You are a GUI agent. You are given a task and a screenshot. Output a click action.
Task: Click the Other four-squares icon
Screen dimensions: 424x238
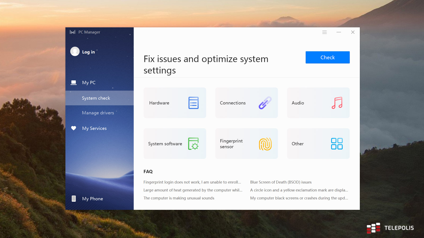(x=337, y=144)
